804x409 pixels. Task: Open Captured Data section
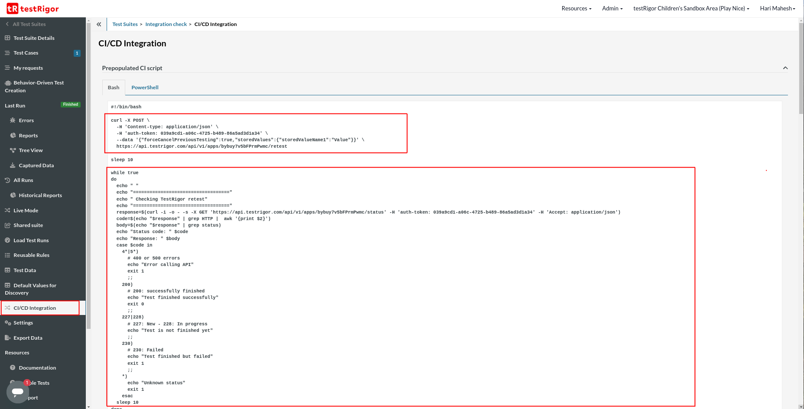click(x=36, y=166)
